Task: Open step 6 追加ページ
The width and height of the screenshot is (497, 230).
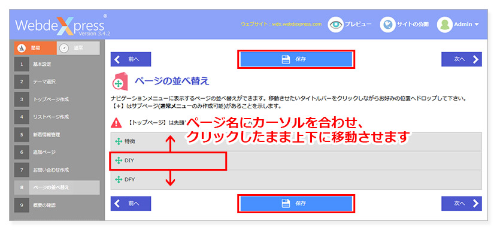Action: pos(57,152)
